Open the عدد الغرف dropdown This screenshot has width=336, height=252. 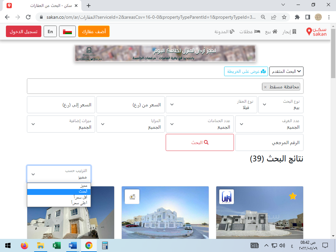coord(269,124)
